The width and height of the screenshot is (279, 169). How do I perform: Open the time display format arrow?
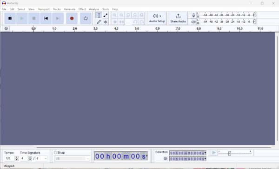147,156
